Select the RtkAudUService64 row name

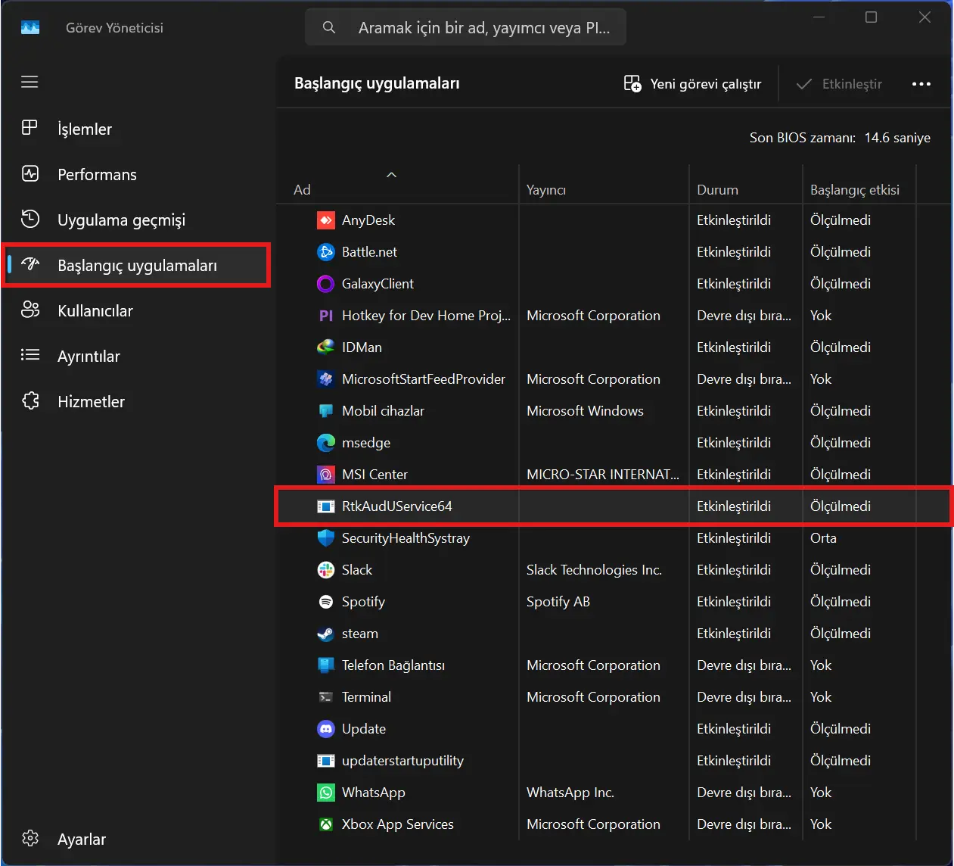pos(397,506)
